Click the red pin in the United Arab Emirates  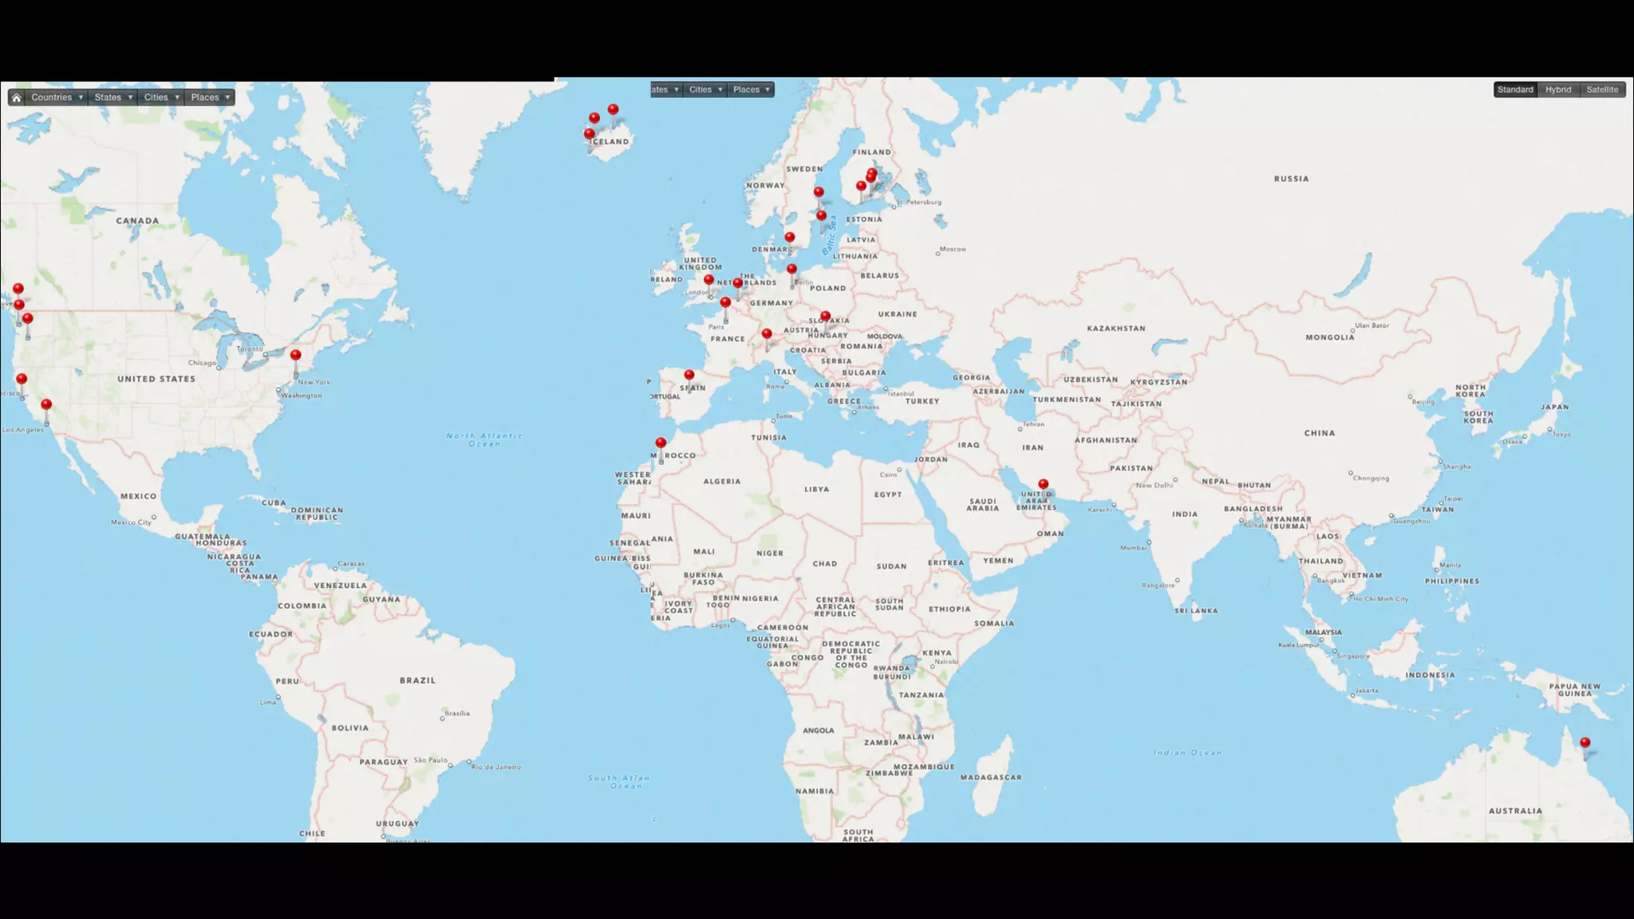click(x=1043, y=484)
